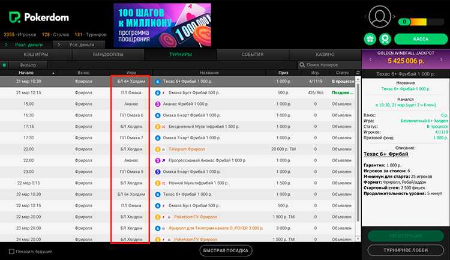Viewport: 450px width, 260px height.
Task: Click the 426/865 players cell
Action: click(x=316, y=93)
